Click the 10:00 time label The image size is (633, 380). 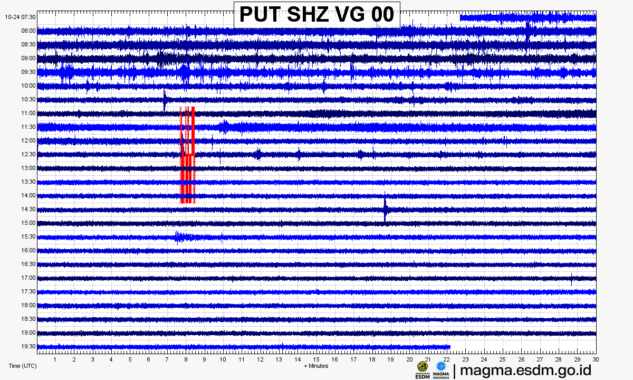(28, 85)
